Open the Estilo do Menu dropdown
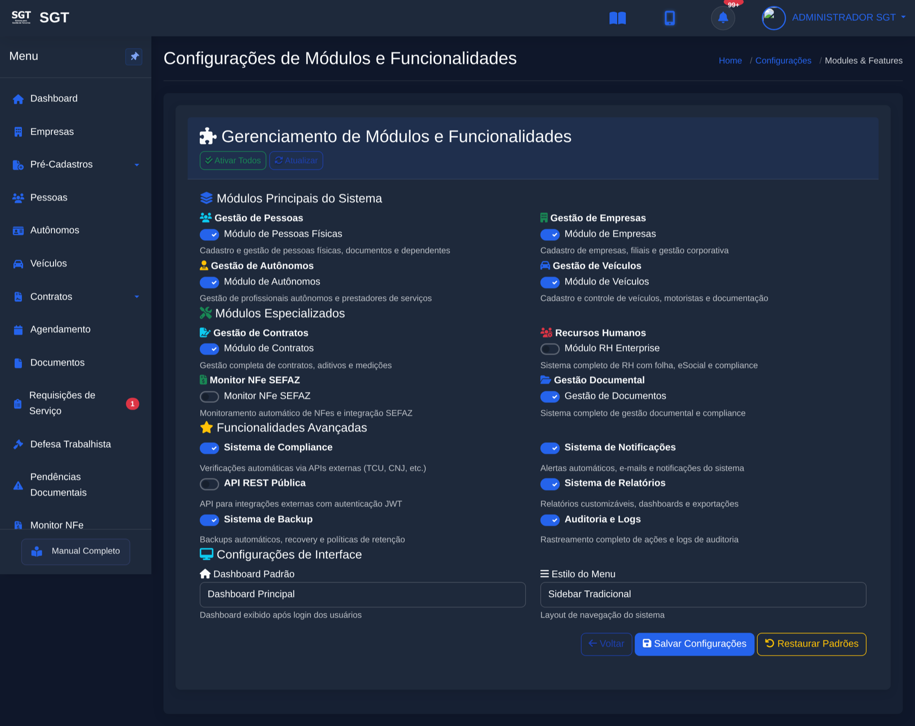The width and height of the screenshot is (915, 726). pyautogui.click(x=703, y=594)
